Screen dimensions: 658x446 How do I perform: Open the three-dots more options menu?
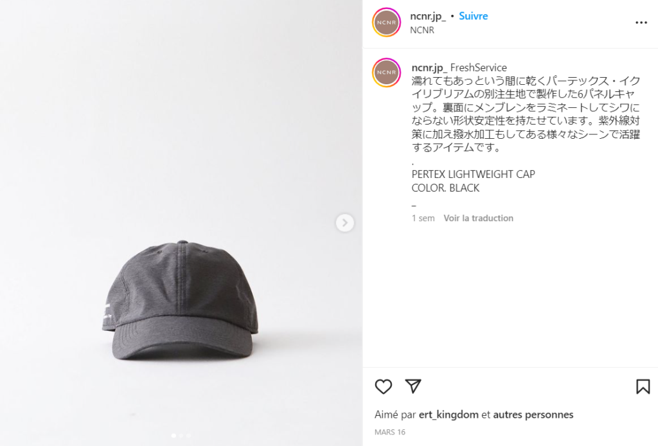point(641,22)
